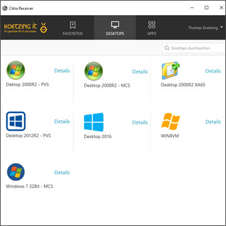Click the WIN8VM label
Screen dimensions: 226x226
[169, 136]
